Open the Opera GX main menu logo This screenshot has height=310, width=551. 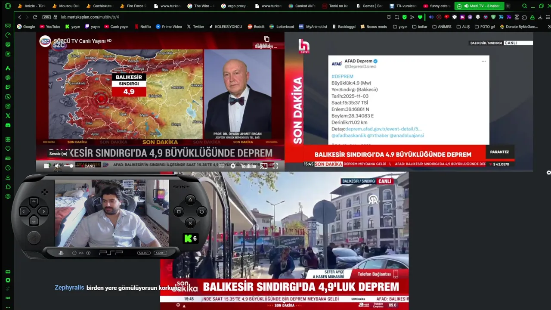(x=8, y=6)
